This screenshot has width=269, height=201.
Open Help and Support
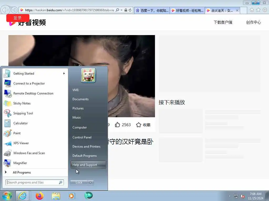pos(88,165)
